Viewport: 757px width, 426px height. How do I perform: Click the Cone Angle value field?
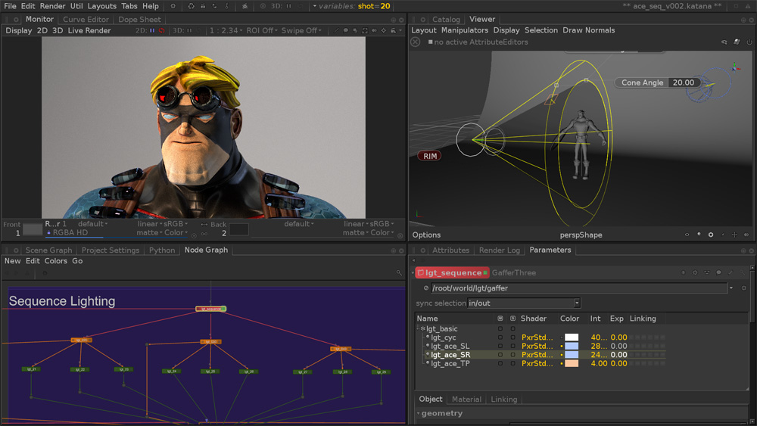[684, 82]
